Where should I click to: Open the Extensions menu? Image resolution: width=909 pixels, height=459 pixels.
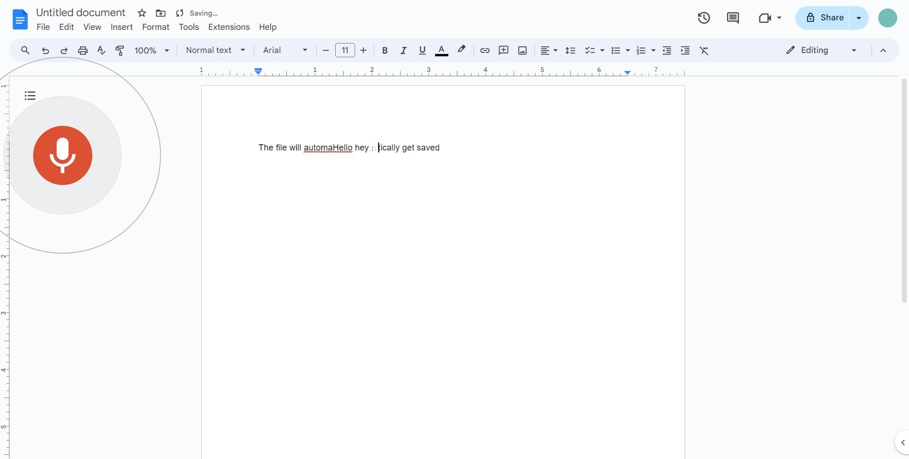(x=229, y=27)
